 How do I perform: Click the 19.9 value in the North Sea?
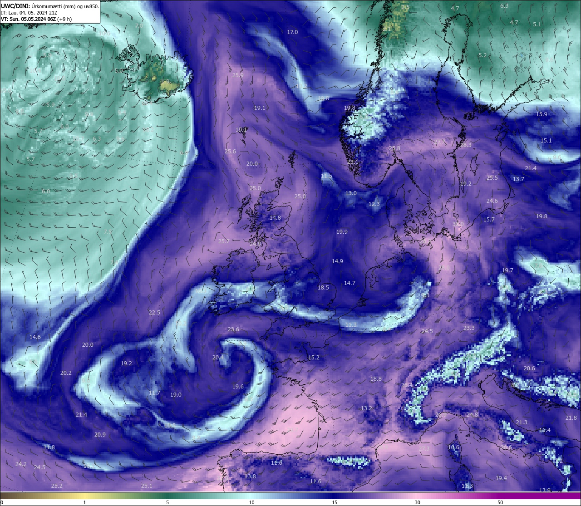pyautogui.click(x=342, y=232)
